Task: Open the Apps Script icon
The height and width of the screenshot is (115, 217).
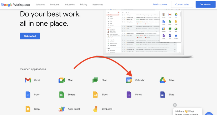Action: (x=62, y=109)
